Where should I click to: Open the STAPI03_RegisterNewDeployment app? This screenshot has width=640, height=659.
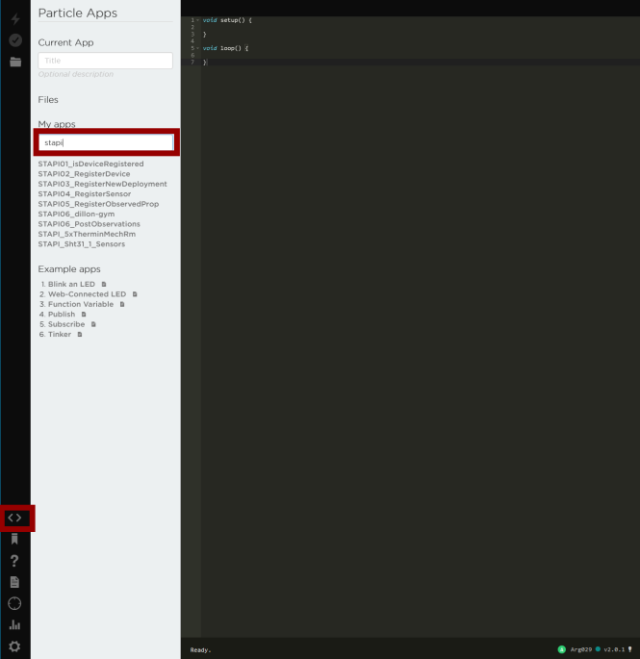coord(102,184)
